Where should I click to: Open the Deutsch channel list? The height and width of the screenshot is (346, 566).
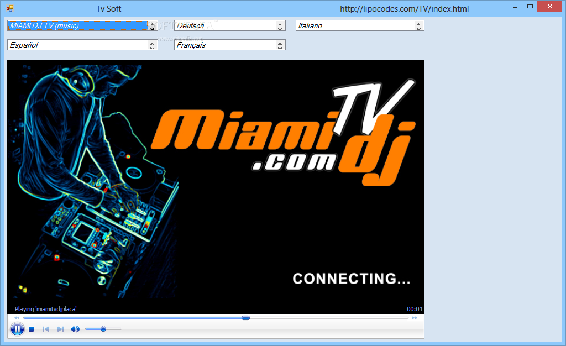(x=229, y=25)
